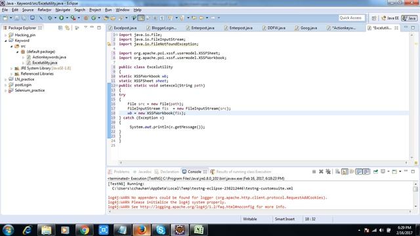This screenshot has width=420, height=236.
Task: Collapse setexcel method fold at line 12
Action: [x=117, y=86]
